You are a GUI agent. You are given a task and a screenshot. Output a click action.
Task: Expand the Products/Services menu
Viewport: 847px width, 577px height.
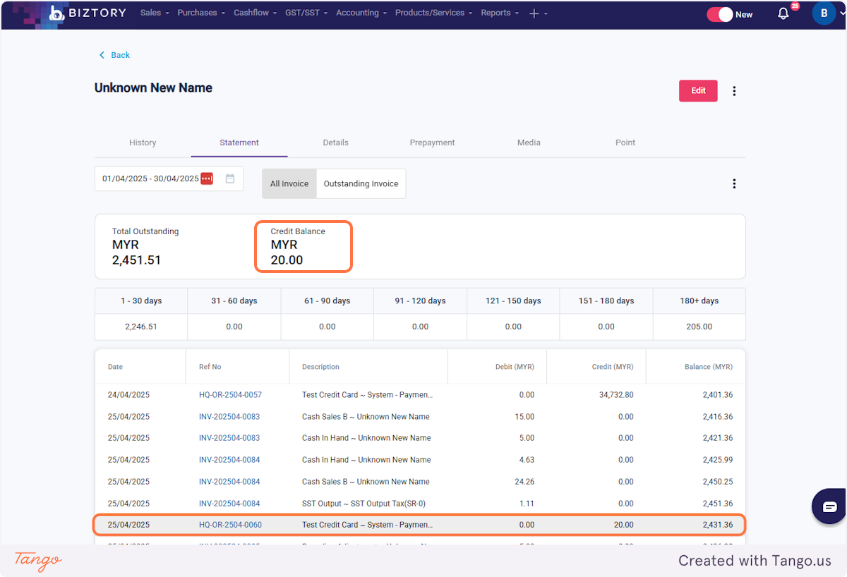[x=434, y=13]
